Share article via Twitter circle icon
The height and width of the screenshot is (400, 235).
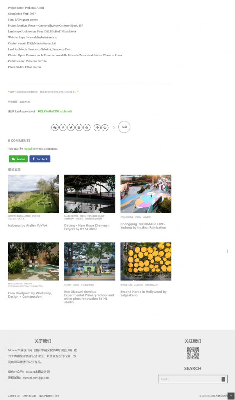click(x=71, y=127)
